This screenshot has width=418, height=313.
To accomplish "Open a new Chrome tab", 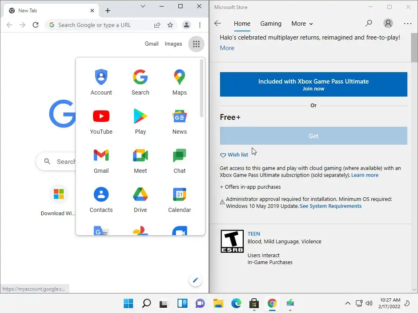I will [x=108, y=11].
